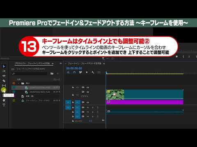The image size is (197, 147).
Task: Select the Ripple Edit tool
Action: [4, 76]
